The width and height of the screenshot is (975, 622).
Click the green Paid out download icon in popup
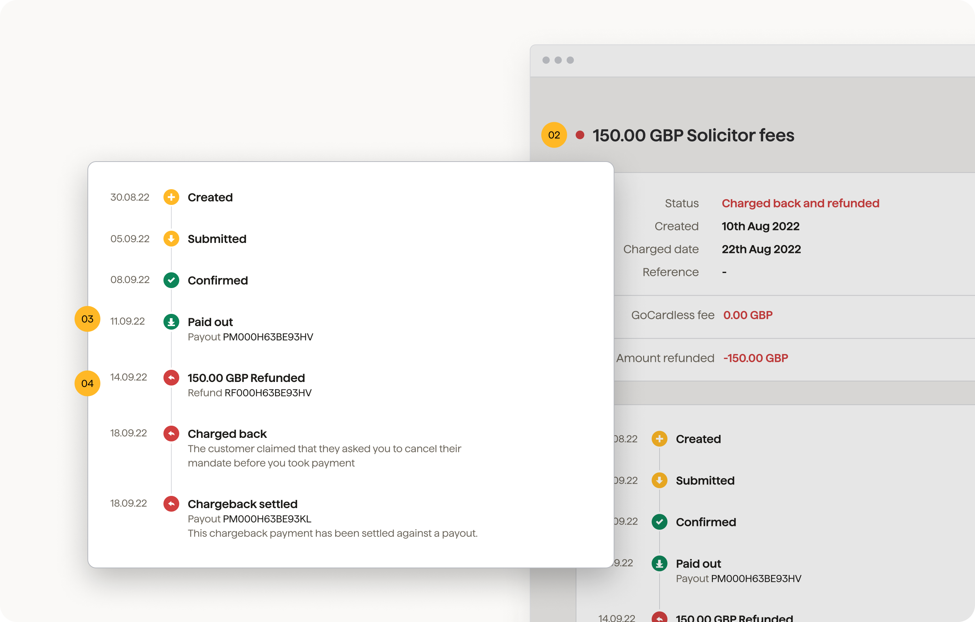coord(171,322)
